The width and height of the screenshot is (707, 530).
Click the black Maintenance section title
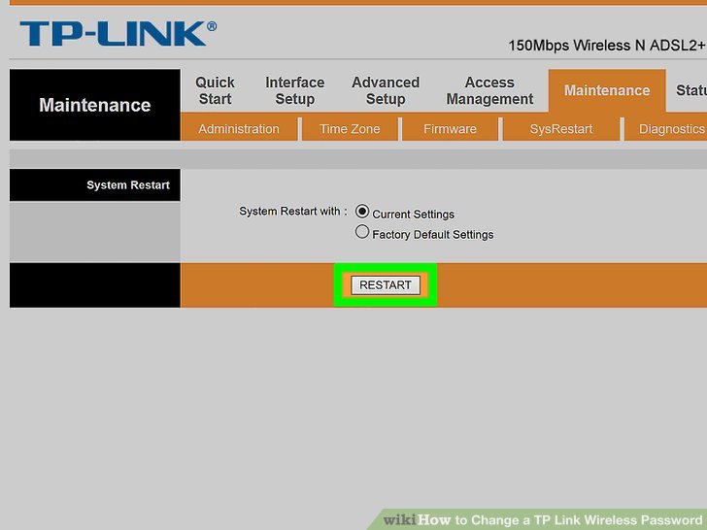(x=95, y=105)
